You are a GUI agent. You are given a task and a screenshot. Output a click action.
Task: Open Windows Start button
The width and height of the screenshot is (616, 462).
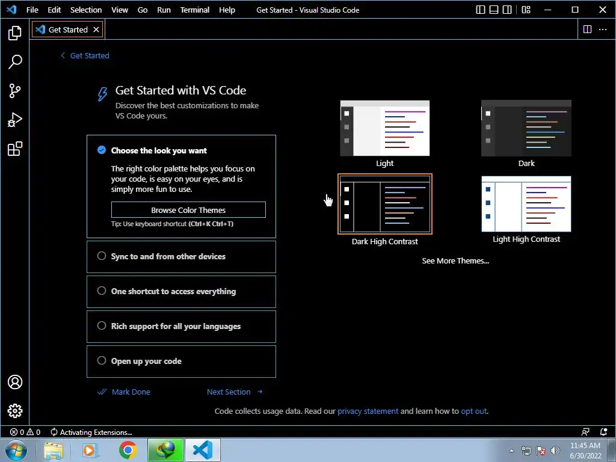pyautogui.click(x=16, y=450)
